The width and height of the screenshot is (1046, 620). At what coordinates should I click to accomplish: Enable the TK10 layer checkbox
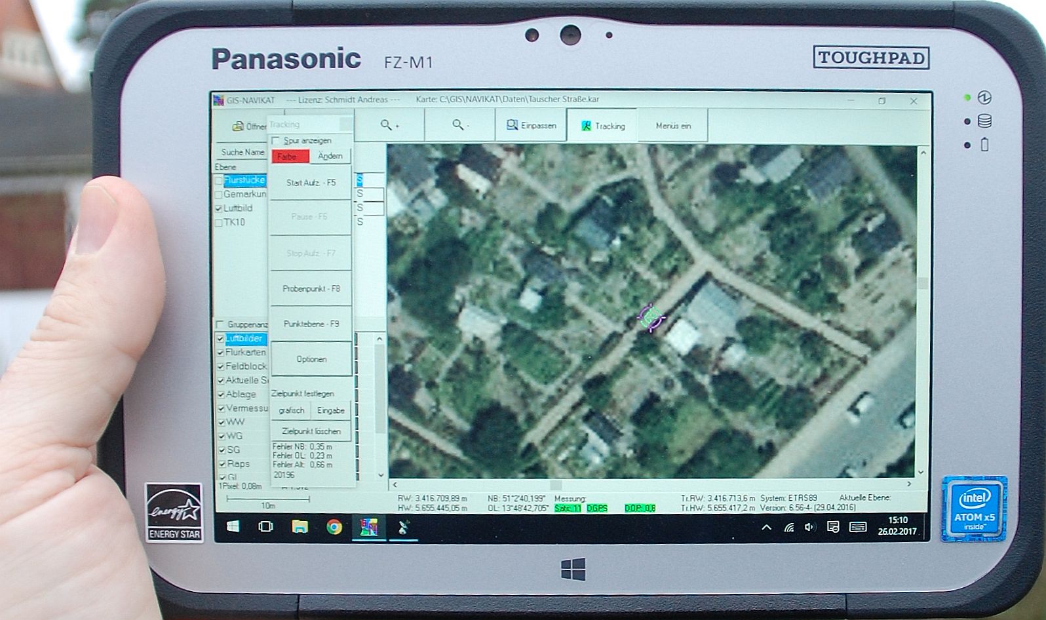[219, 223]
